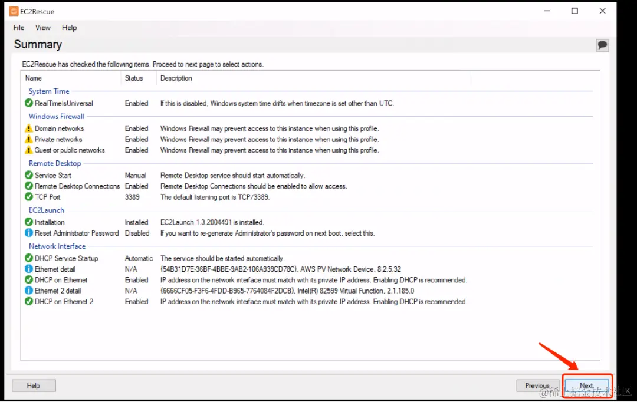Viewport: 637px width, 402px height.
Task: Click the Automatic status value
Action: point(139,258)
